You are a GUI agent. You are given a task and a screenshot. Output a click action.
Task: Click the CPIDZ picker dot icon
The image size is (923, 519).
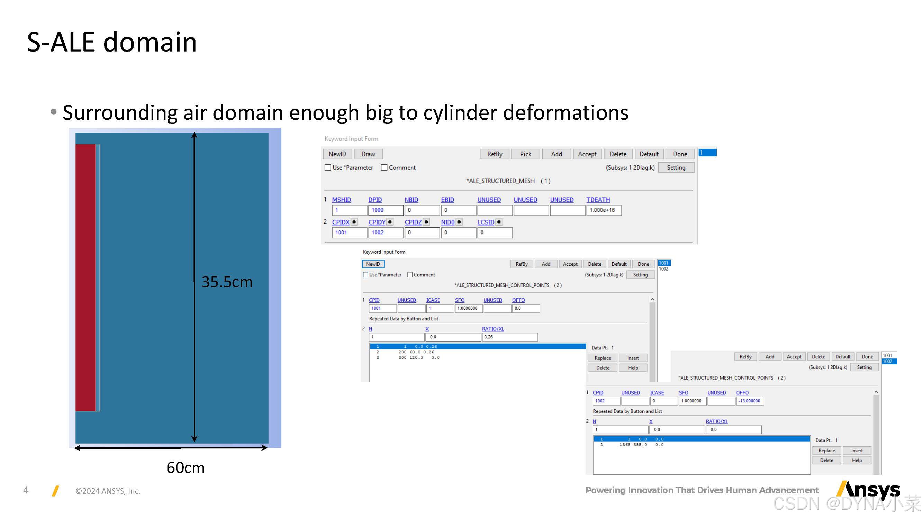426,222
